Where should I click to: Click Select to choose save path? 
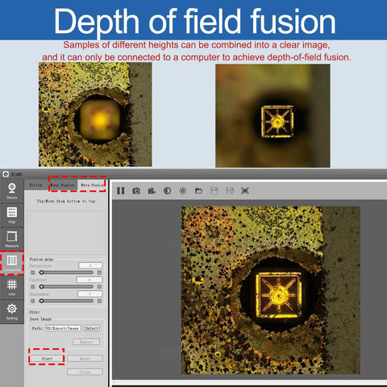coord(92,328)
